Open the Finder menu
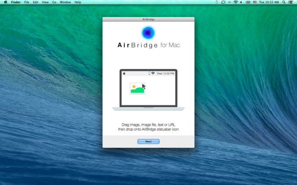 (x=16, y=2)
